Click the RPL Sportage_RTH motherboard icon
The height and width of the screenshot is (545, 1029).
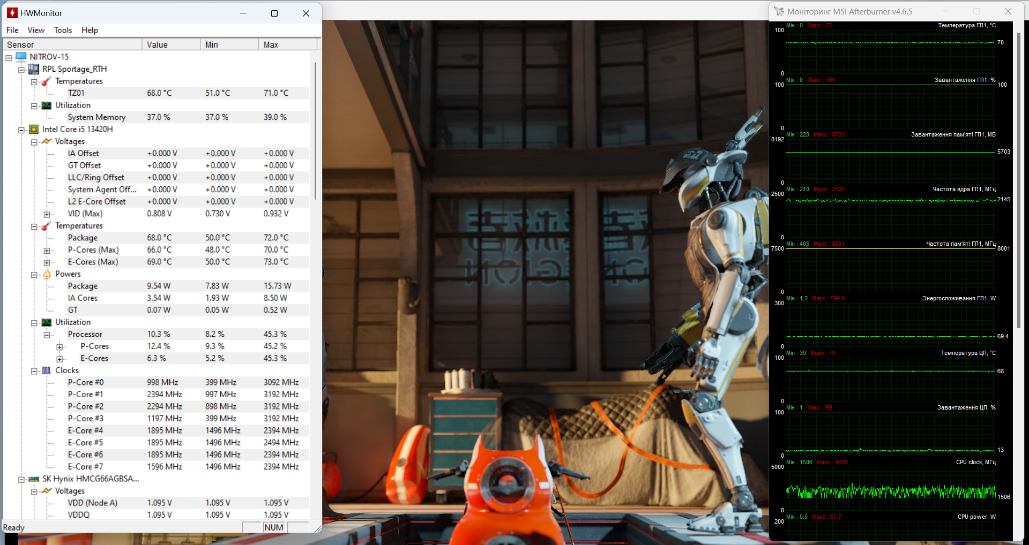[x=34, y=69]
